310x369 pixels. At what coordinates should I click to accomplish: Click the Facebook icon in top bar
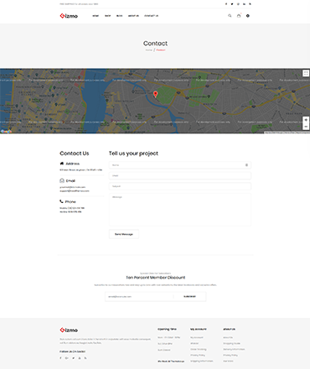pyautogui.click(x=226, y=4)
